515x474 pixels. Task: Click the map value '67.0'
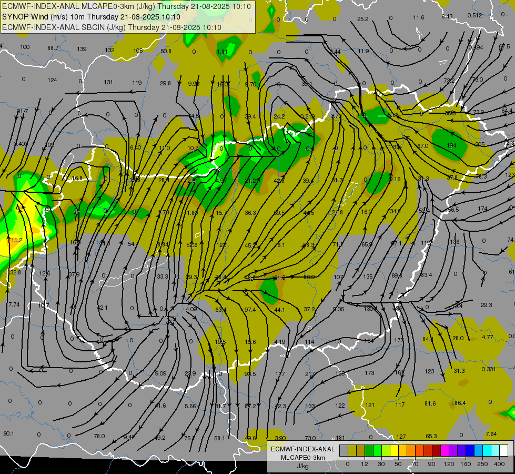tap(423, 146)
